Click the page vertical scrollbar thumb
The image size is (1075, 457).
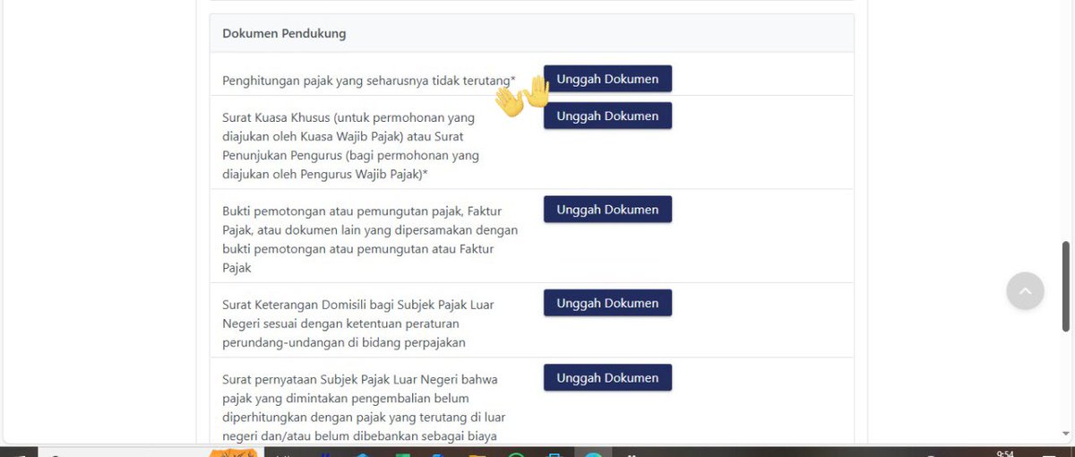tap(1065, 287)
